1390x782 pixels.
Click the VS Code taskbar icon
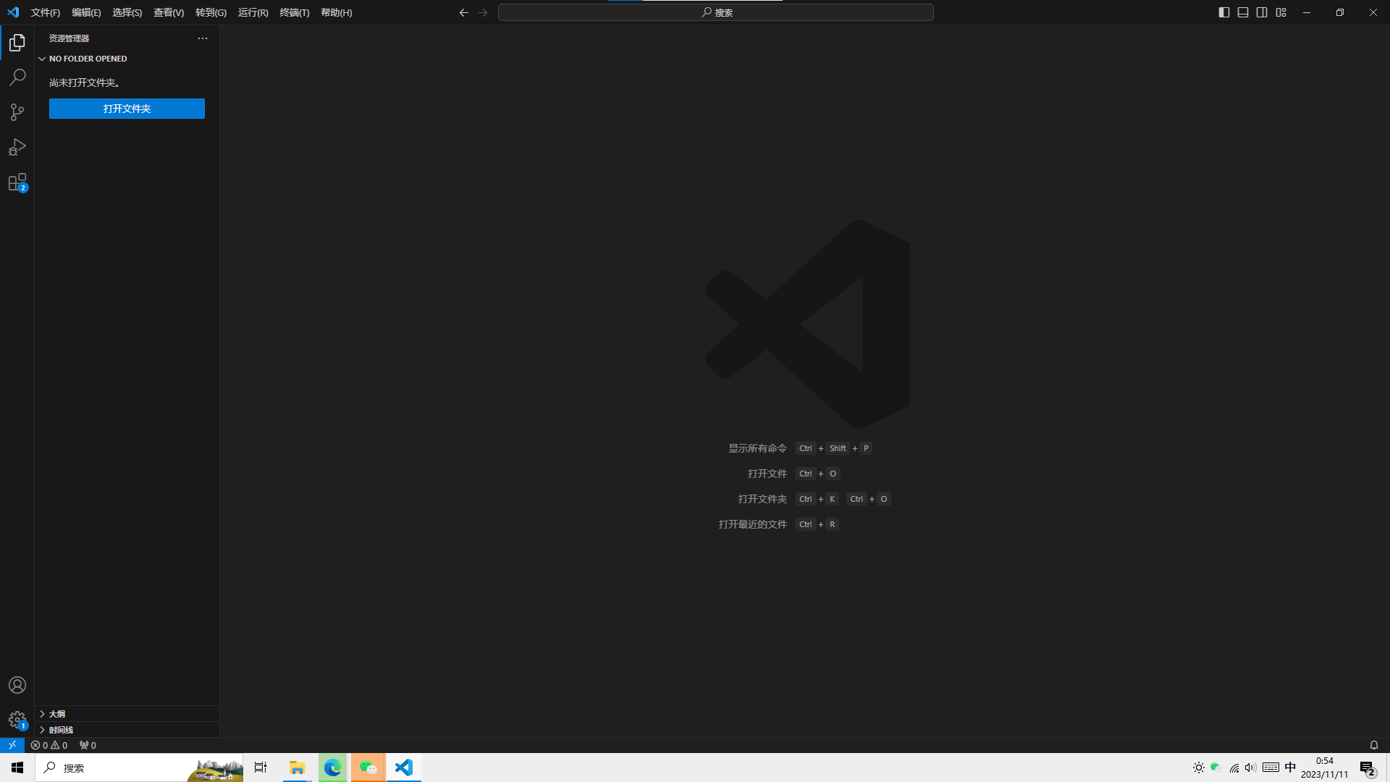[x=404, y=768]
